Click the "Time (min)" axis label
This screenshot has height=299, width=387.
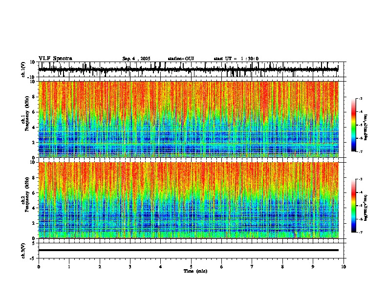coord(195,271)
